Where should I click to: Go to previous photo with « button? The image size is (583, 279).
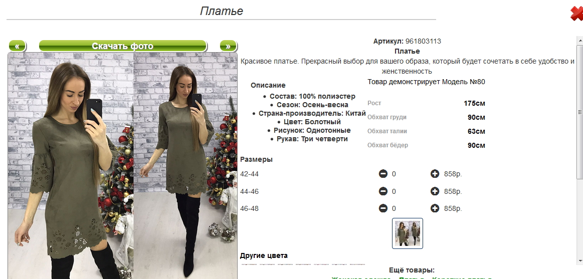[17, 46]
